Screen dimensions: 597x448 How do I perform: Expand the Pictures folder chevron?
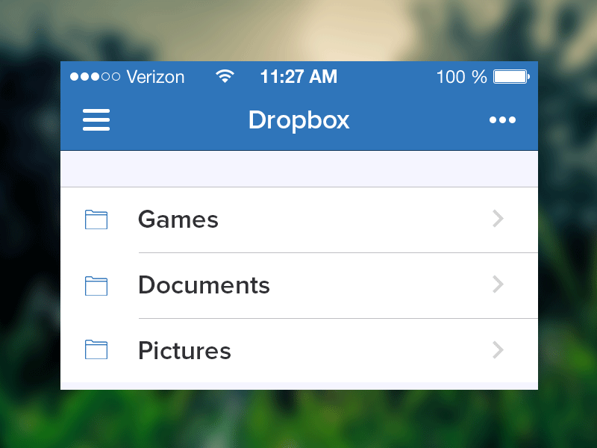[497, 350]
